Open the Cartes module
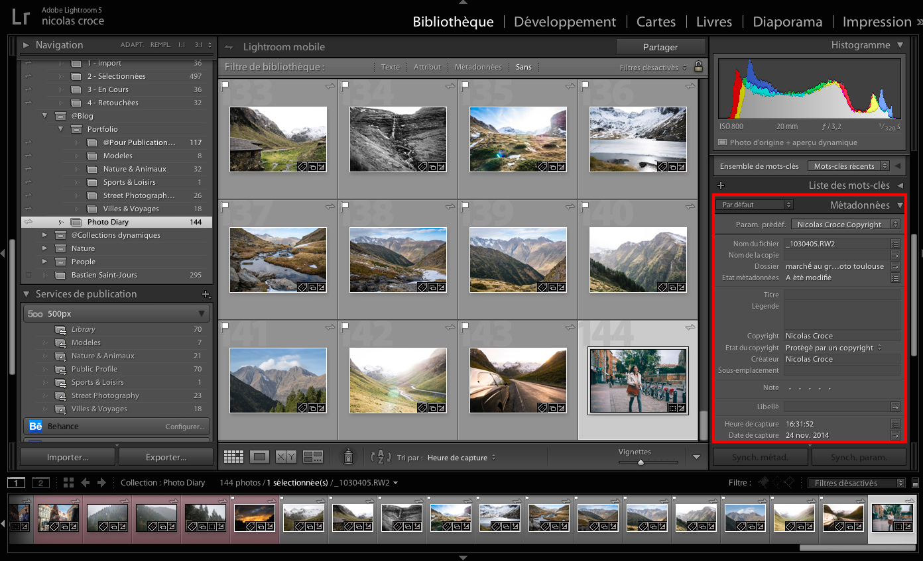Screen dimensions: 923x561 point(656,22)
